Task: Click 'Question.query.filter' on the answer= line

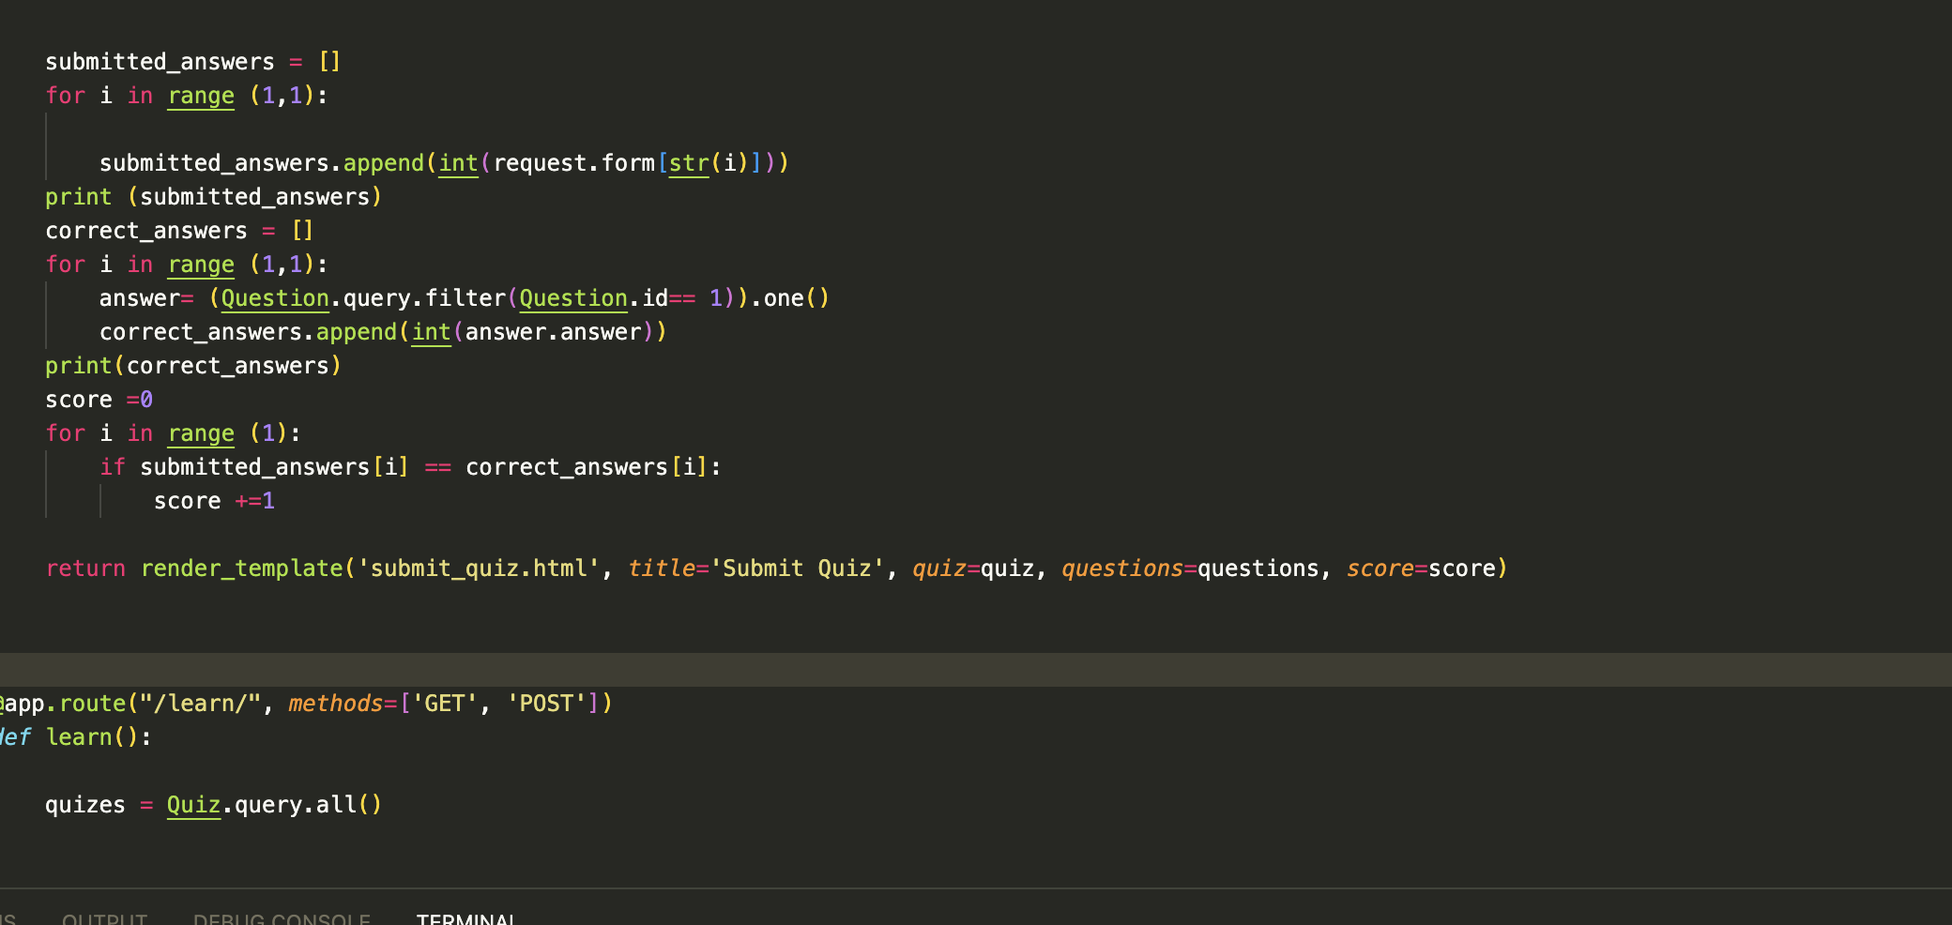Action: click(x=363, y=298)
